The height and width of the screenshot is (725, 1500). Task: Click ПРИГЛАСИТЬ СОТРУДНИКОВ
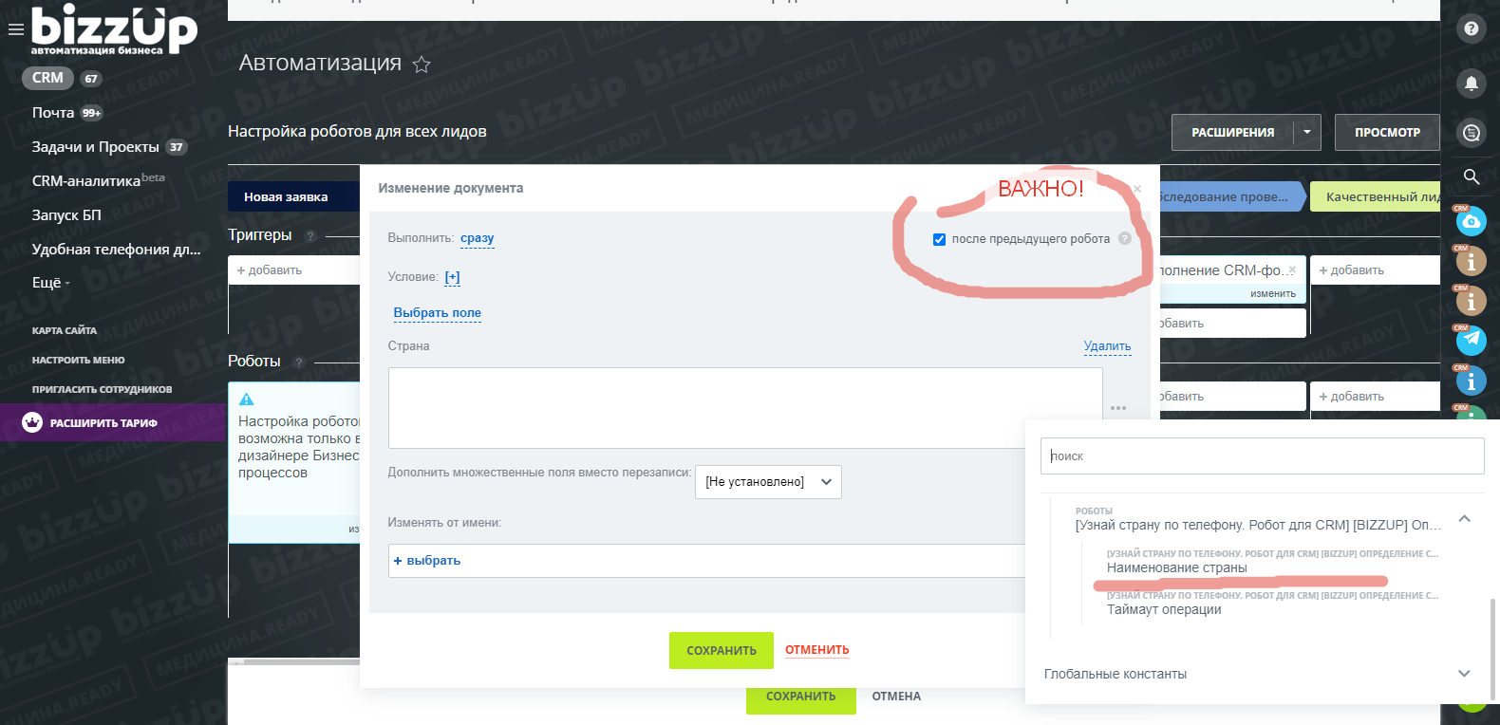coord(103,389)
